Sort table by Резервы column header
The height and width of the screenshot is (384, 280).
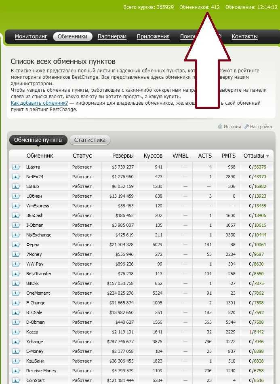point(123,156)
